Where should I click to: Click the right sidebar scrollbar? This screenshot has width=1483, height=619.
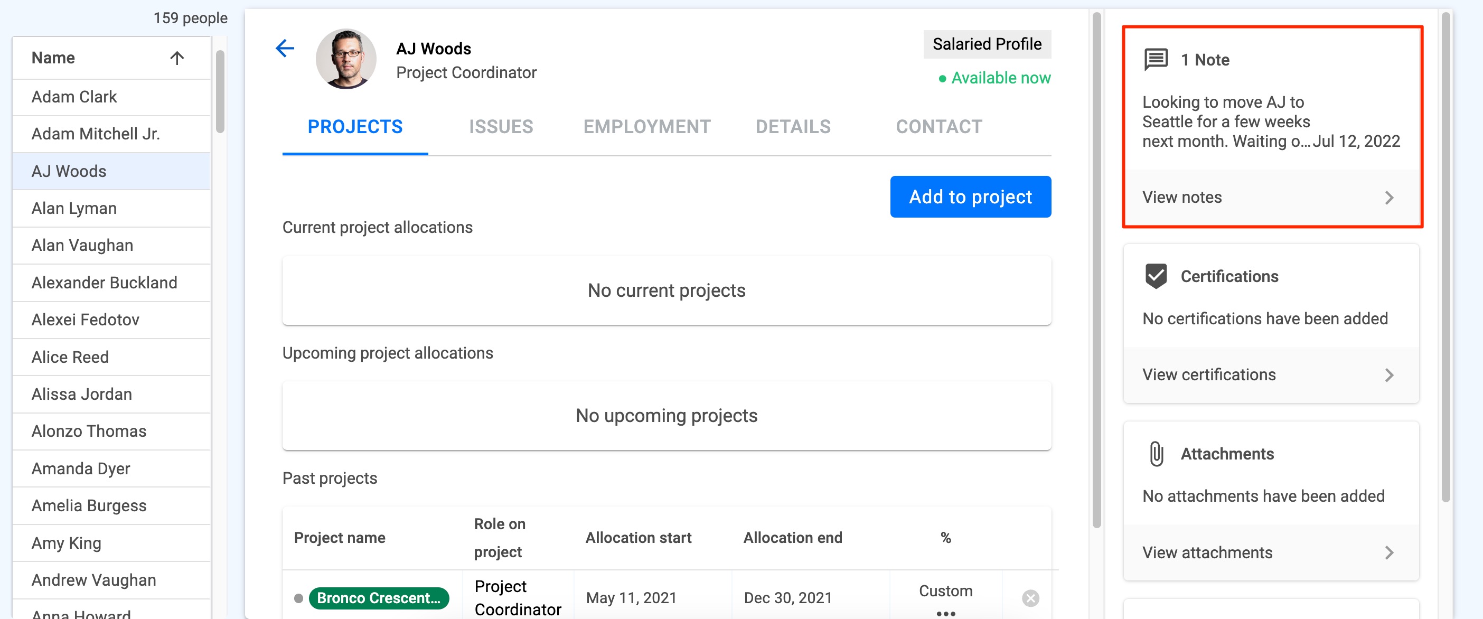tap(1446, 257)
